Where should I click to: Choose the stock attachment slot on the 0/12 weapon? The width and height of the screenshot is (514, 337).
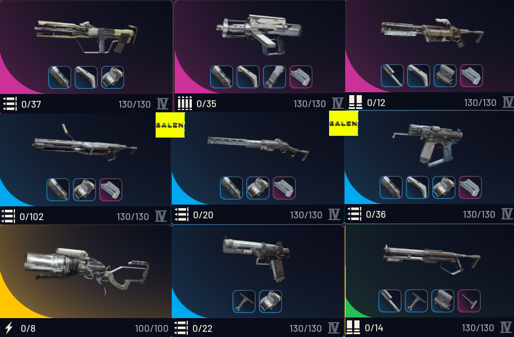point(418,76)
